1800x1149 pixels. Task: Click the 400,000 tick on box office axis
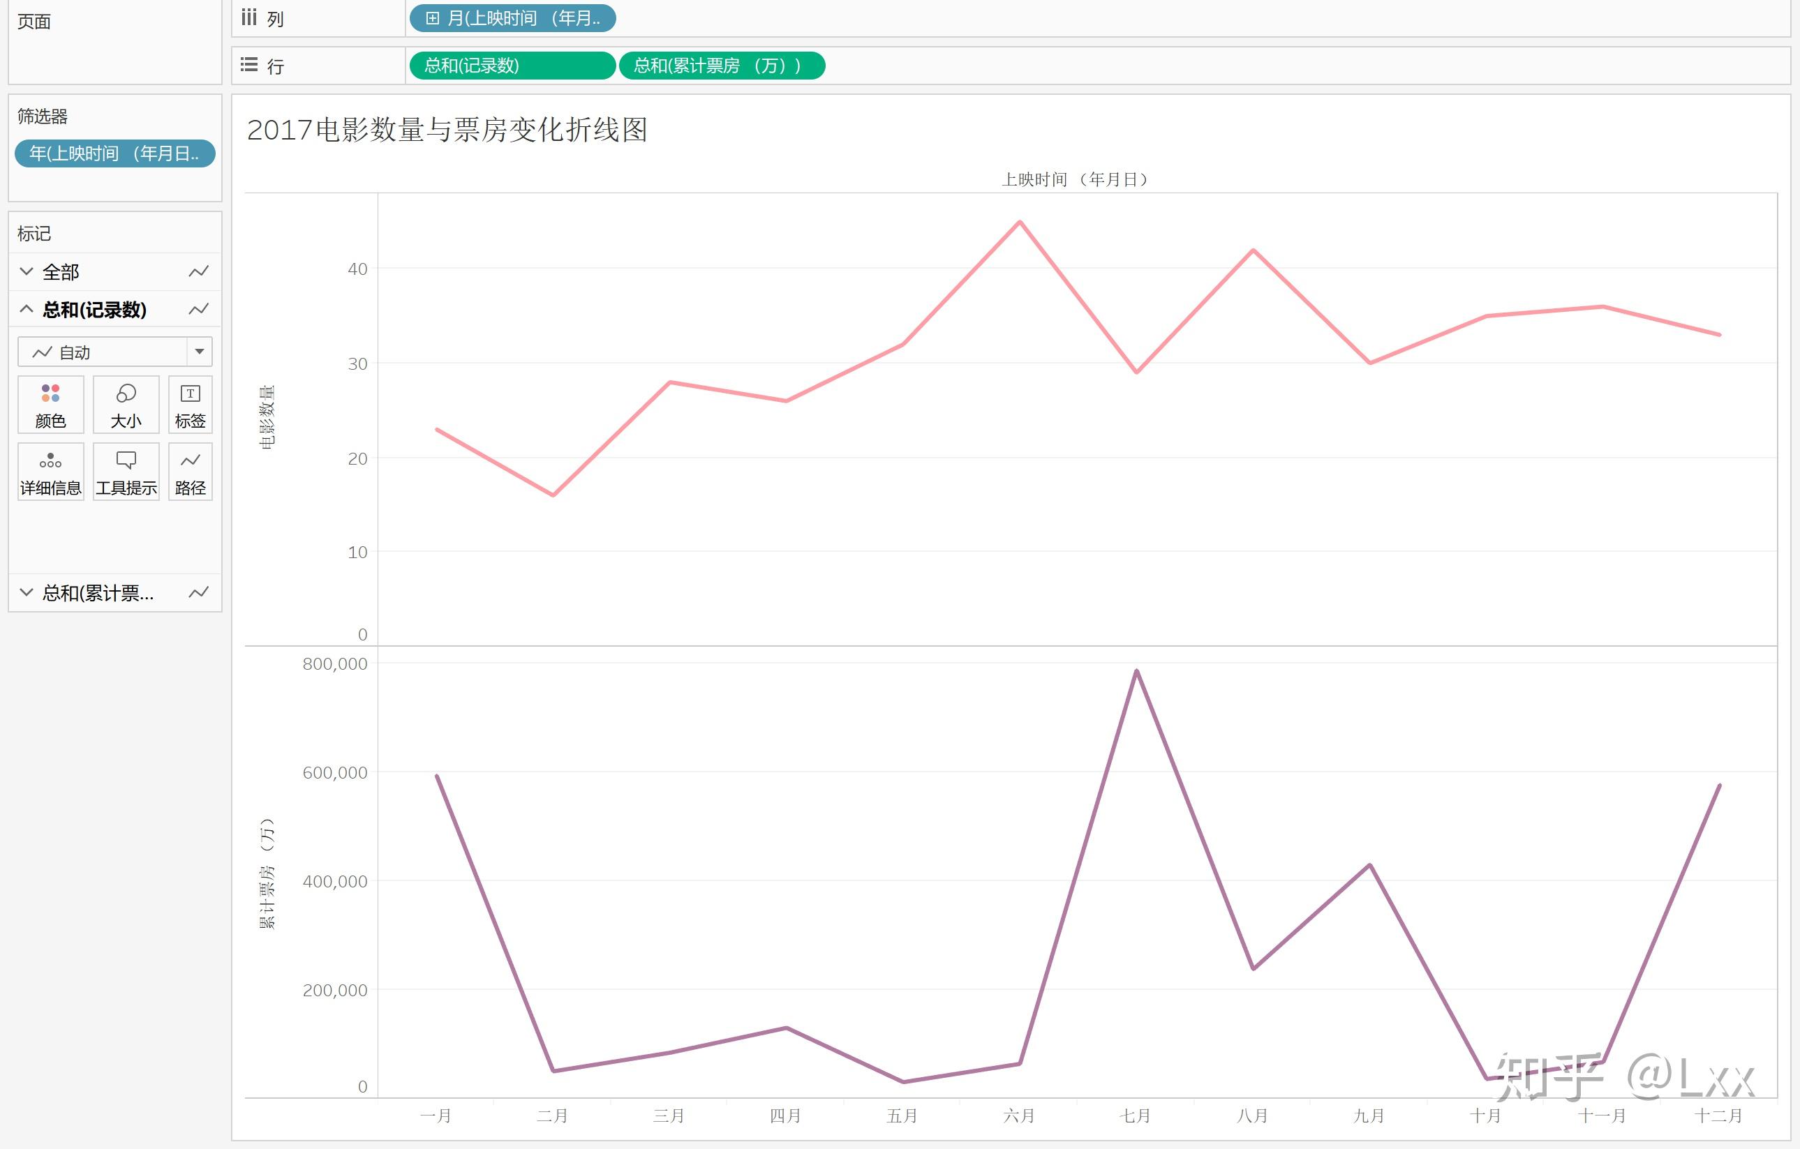point(335,882)
